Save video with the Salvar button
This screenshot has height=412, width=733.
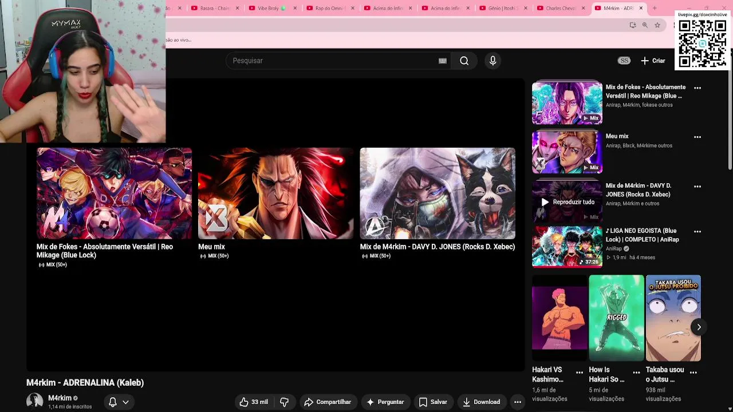coord(433,402)
